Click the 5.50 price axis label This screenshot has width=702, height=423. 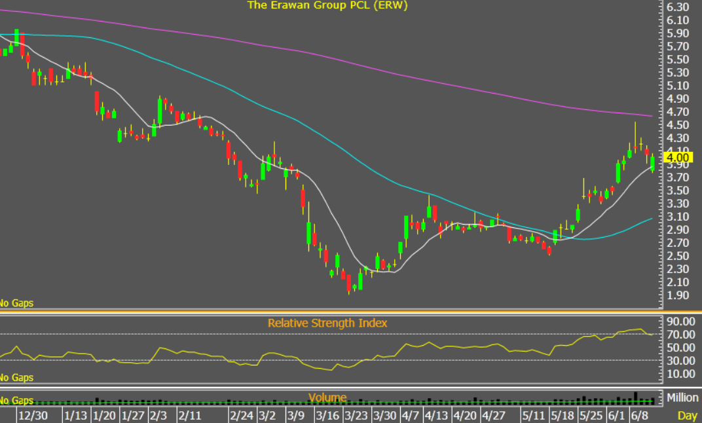[678, 60]
